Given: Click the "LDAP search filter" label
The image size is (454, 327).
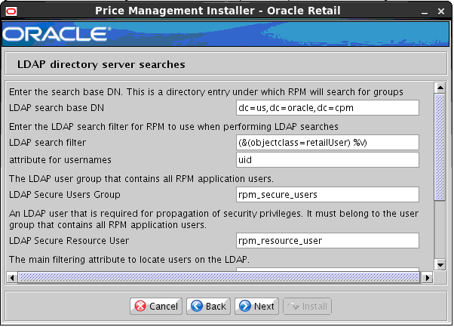Looking at the screenshot, I should [x=48, y=142].
